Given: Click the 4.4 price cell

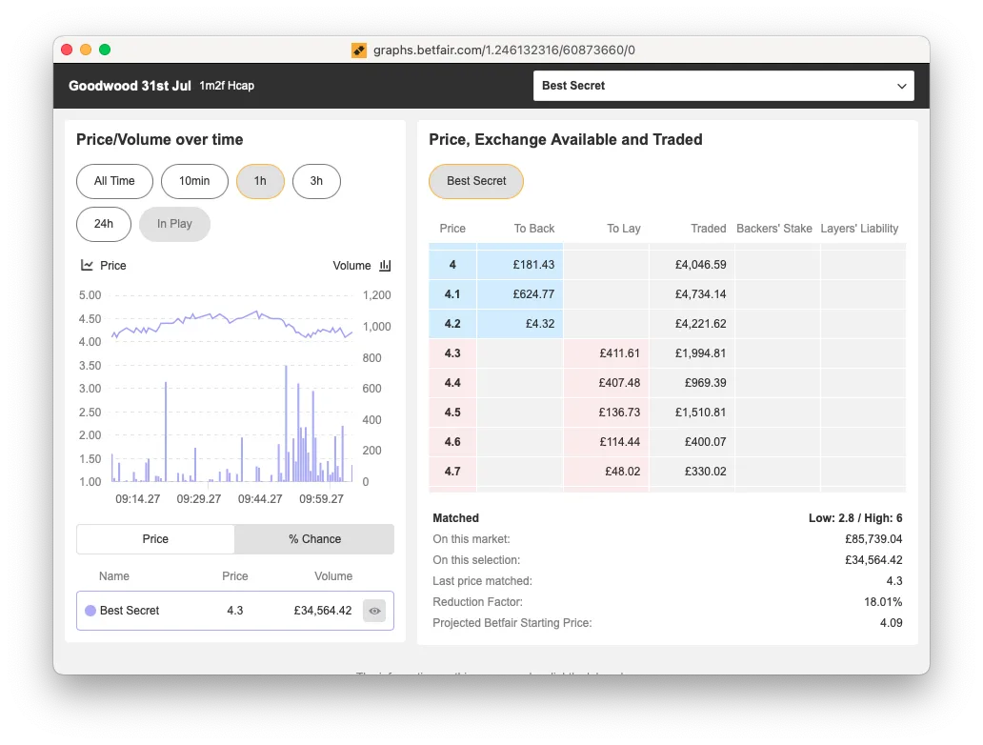Looking at the screenshot, I should point(452,383).
